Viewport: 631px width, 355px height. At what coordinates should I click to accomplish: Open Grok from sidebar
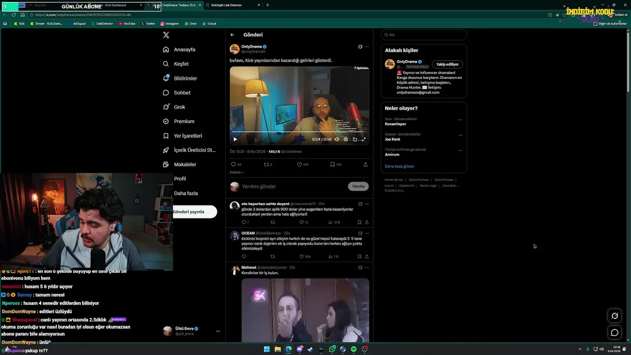click(x=174, y=106)
